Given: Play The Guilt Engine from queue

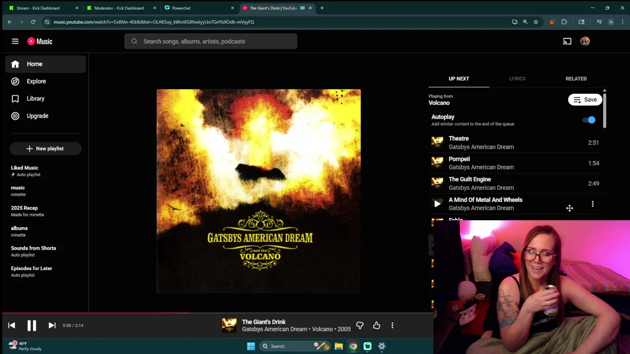Looking at the screenshot, I should (x=516, y=183).
